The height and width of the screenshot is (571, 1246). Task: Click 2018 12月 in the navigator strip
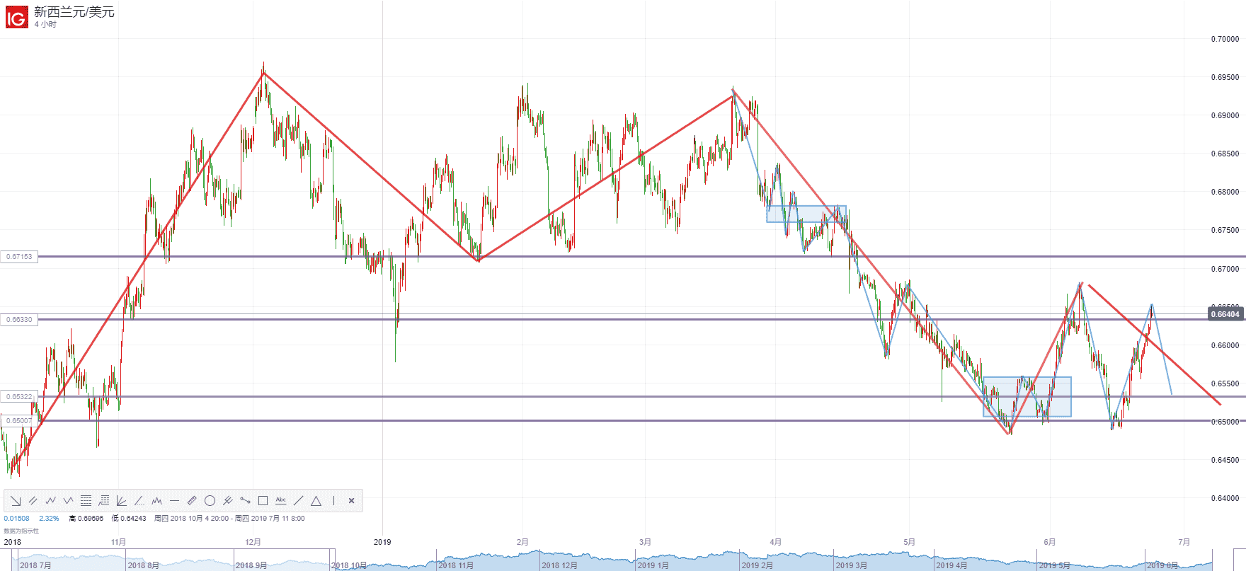[x=559, y=565]
